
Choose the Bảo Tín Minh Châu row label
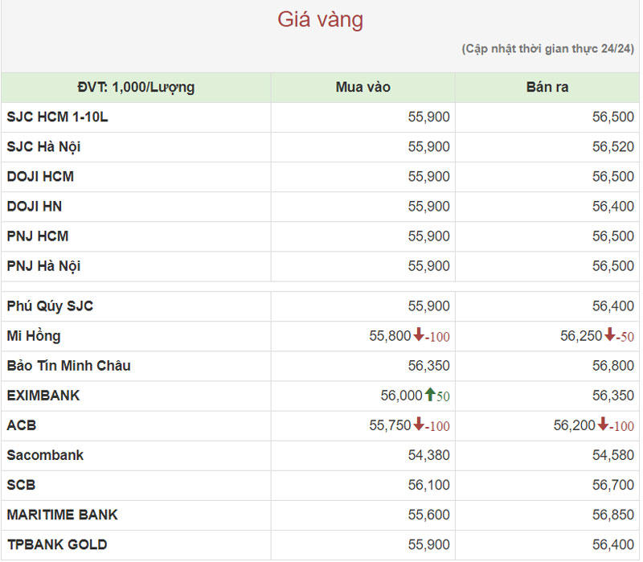[x=68, y=366]
